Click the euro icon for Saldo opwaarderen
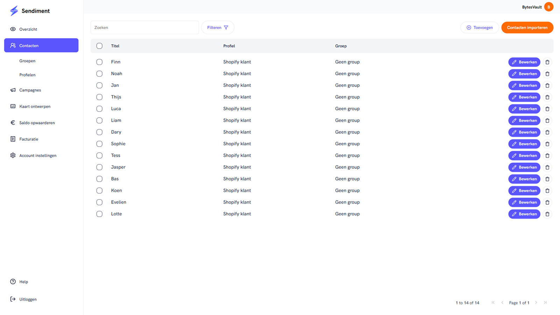Screen dimensions: 560x315 [x=13, y=122]
